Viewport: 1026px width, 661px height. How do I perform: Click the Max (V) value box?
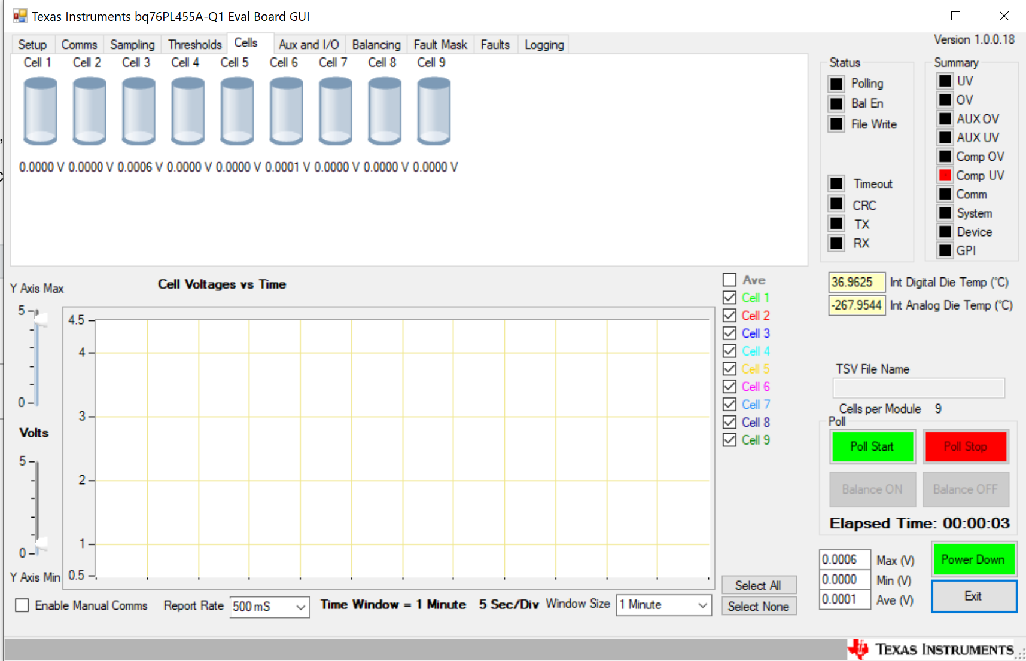[x=845, y=559]
